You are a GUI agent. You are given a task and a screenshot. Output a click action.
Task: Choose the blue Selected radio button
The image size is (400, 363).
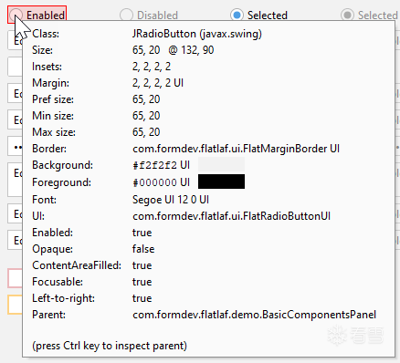point(259,15)
